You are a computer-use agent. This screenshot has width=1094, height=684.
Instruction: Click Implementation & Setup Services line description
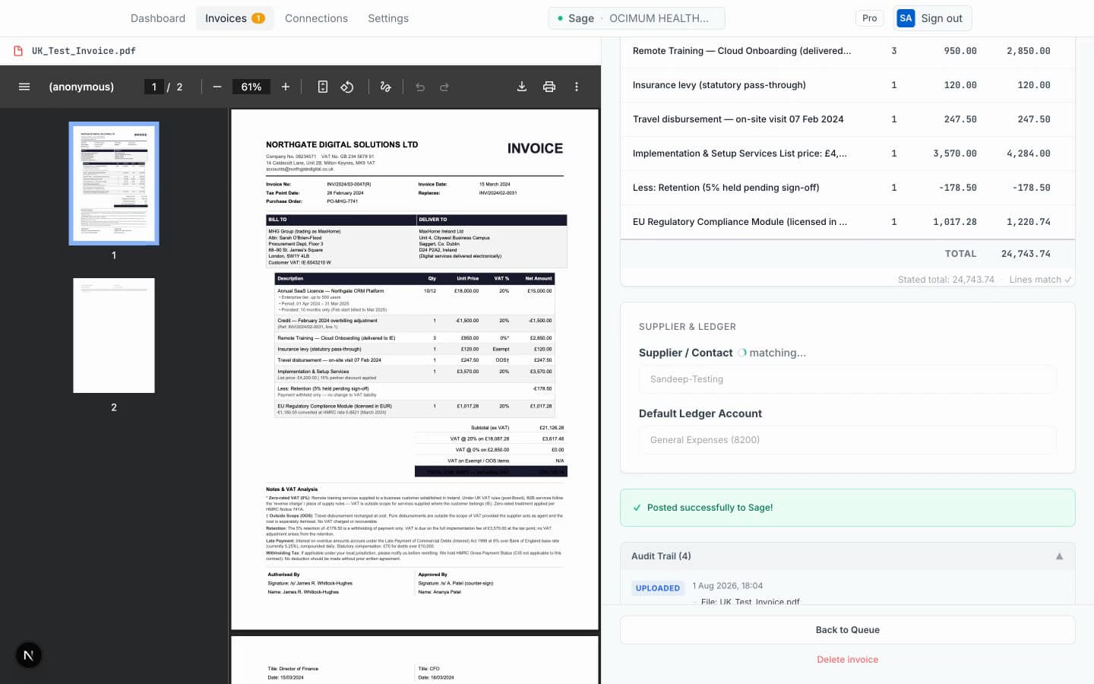click(x=739, y=154)
